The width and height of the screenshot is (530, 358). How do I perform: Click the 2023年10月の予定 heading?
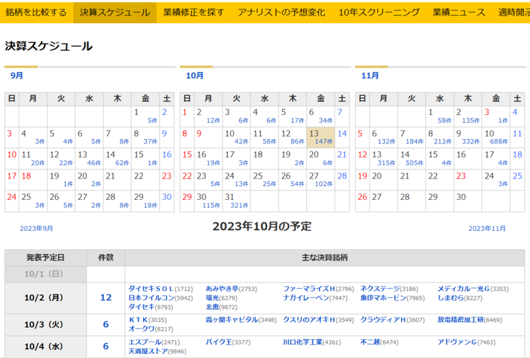point(262,226)
